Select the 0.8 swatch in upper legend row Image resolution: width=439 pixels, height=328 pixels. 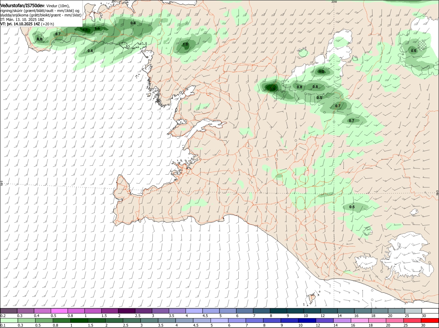tap(76, 311)
